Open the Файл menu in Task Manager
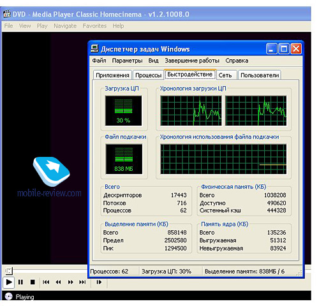Image resolution: width=319 pixels, height=306 pixels. (x=99, y=61)
